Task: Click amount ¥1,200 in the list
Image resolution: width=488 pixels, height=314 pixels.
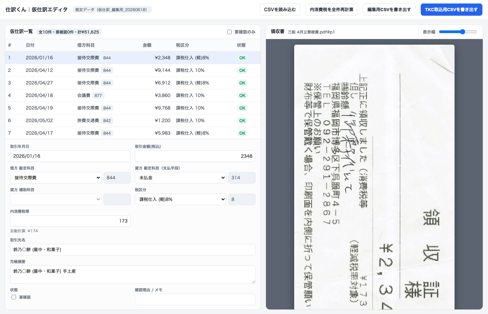Action: tap(162, 121)
